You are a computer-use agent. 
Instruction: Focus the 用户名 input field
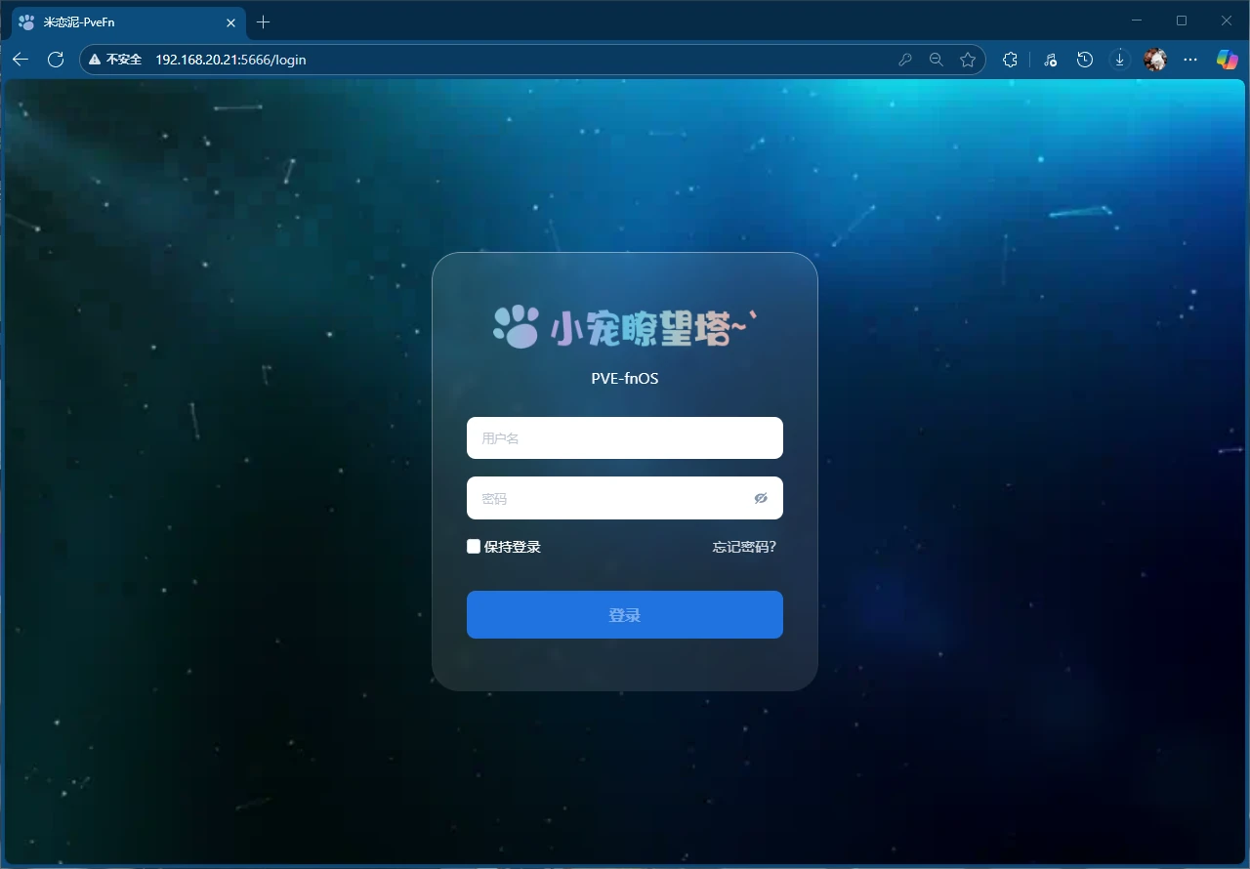(x=625, y=438)
